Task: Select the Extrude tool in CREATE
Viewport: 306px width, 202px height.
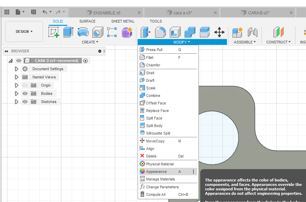Action: click(68, 32)
